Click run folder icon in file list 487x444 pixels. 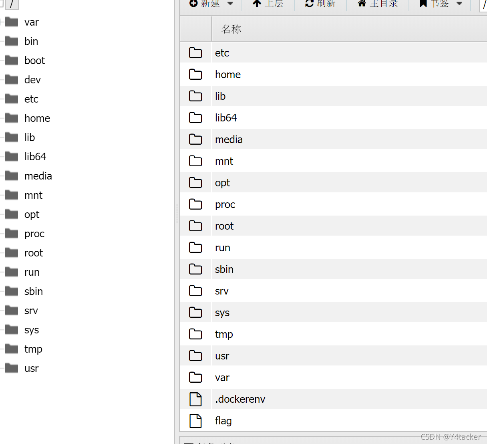tap(195, 247)
